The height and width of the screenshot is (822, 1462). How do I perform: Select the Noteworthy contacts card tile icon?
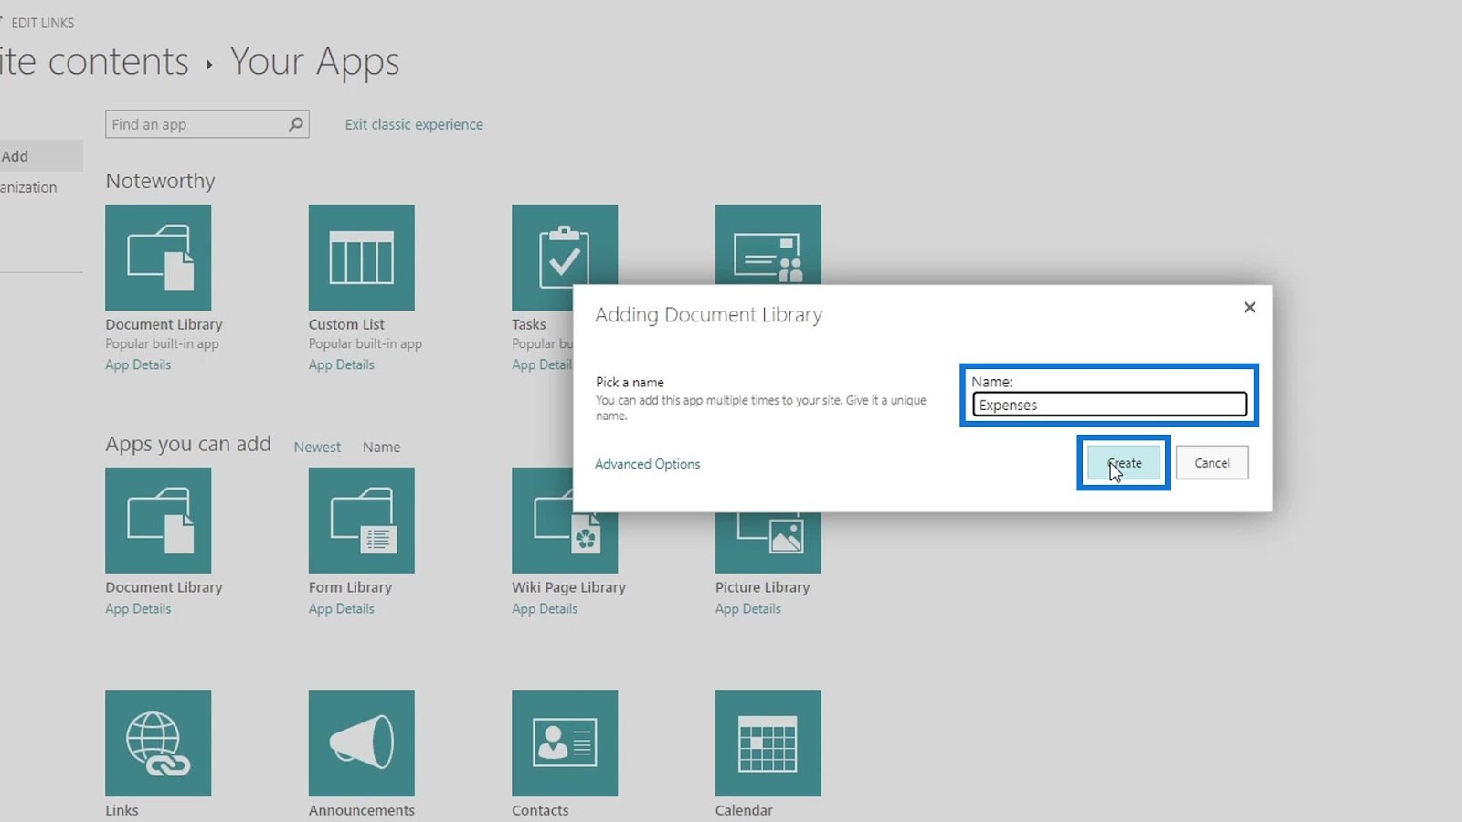[768, 245]
